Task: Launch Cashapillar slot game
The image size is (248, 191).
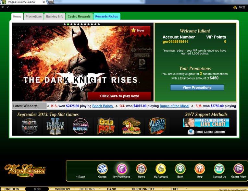Action: pyautogui.click(x=131, y=126)
